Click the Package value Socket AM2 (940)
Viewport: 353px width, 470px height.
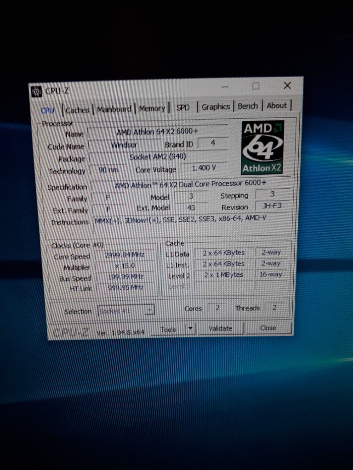pos(158,157)
